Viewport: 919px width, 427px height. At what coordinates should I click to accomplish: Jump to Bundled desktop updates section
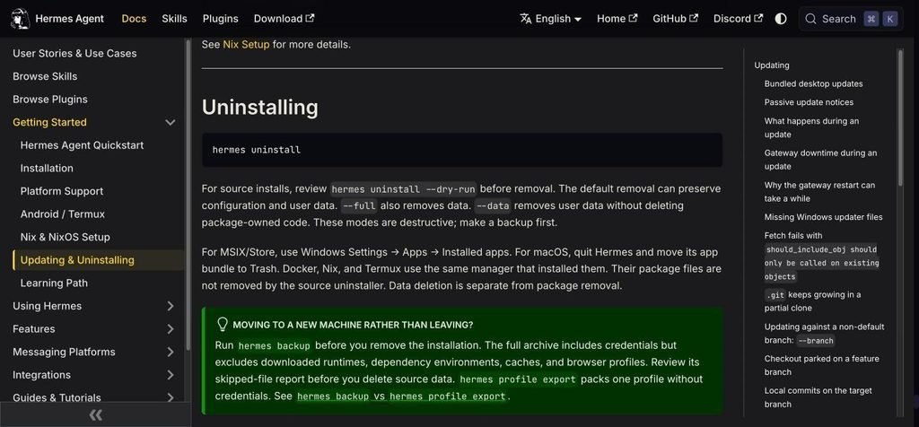813,83
